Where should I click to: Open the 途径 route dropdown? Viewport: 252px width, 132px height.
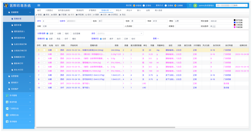point(120,33)
